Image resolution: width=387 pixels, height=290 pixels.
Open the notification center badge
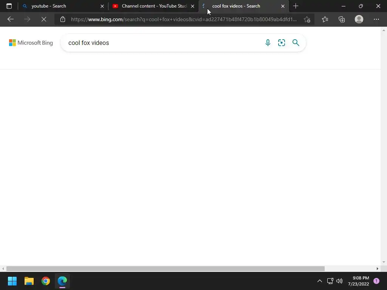(x=376, y=281)
